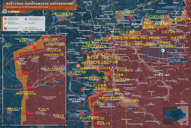191x128 pixels.
Task: Click the ボルシェブノエ label in the inset
Action: [15, 108]
